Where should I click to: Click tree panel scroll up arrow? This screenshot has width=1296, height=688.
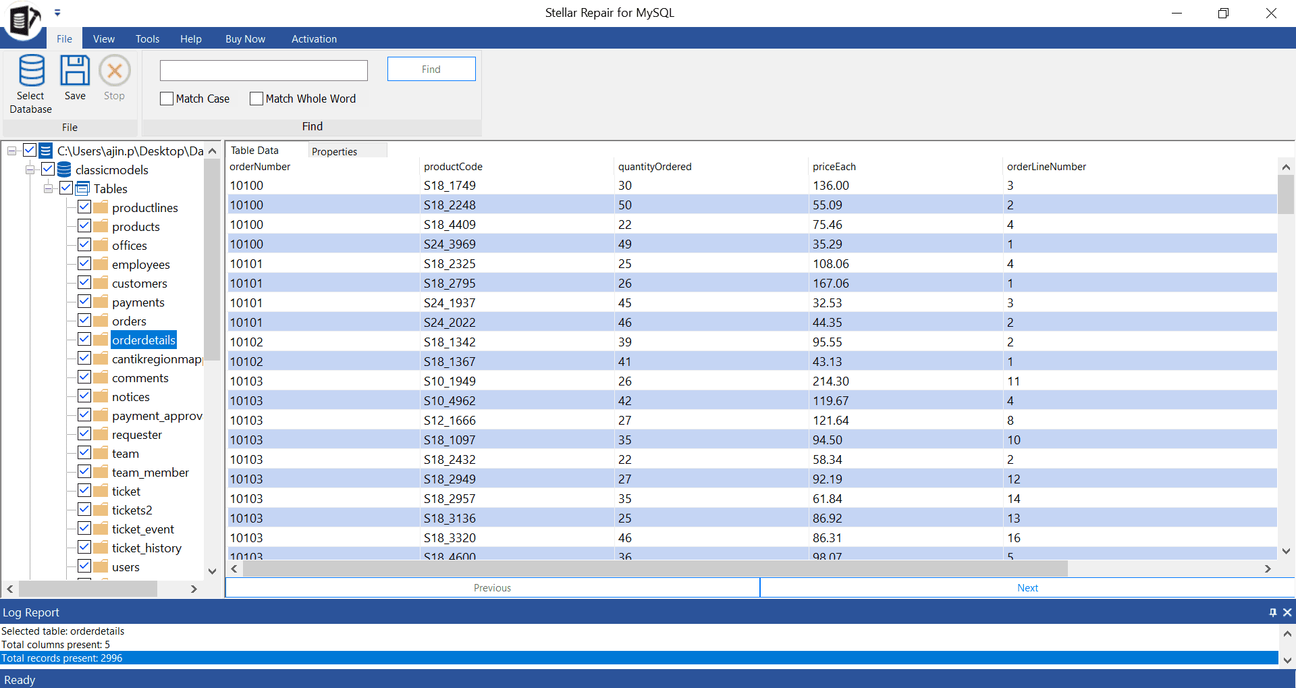pos(213,151)
